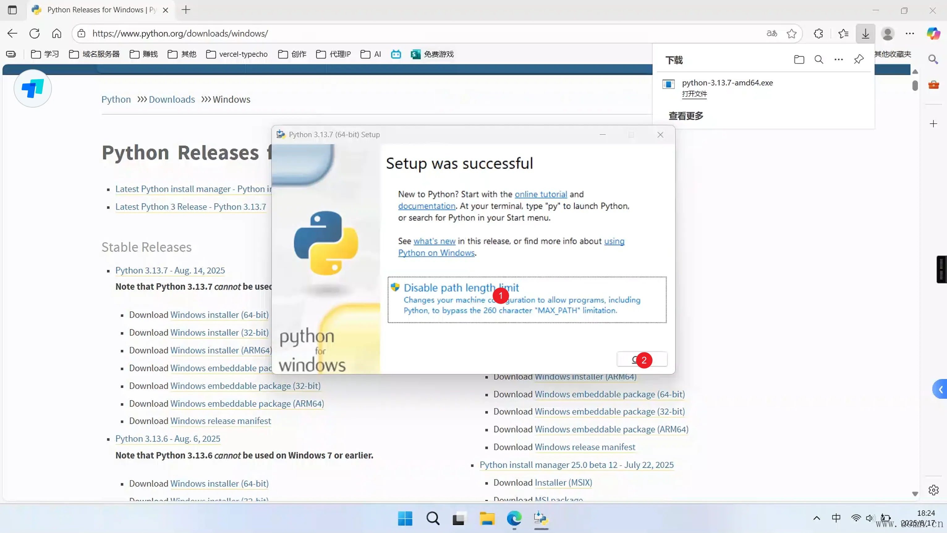The image size is (947, 533).
Task: Open the Copilot sidebar icon
Action: coord(933,33)
